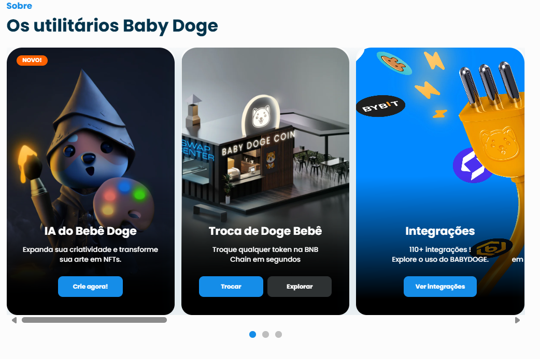Select the third carousel pagination dot

[x=279, y=334]
